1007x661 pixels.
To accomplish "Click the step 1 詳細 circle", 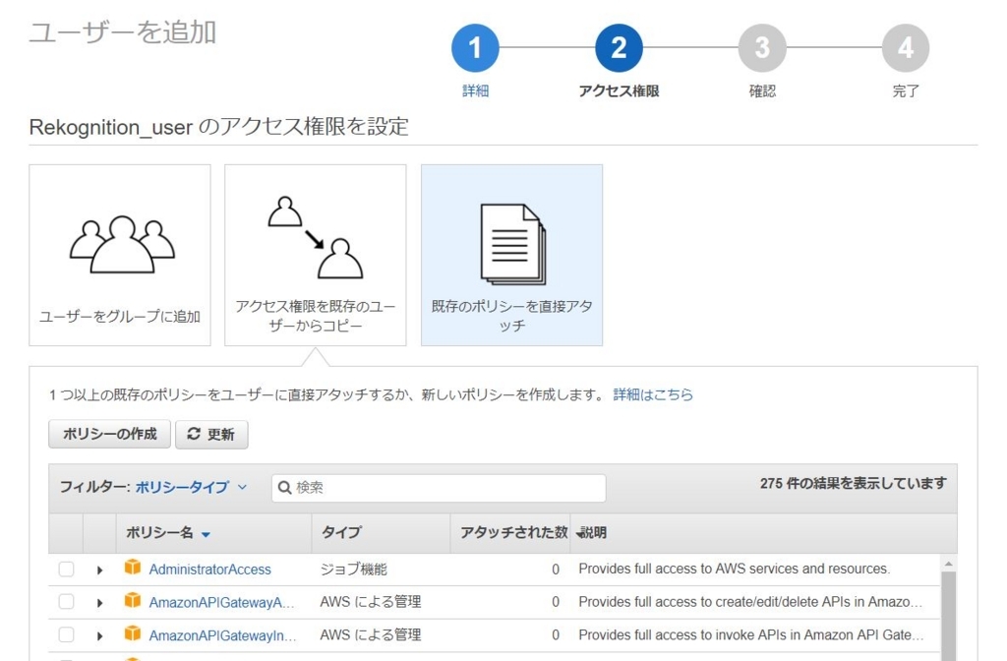I will pos(475,48).
